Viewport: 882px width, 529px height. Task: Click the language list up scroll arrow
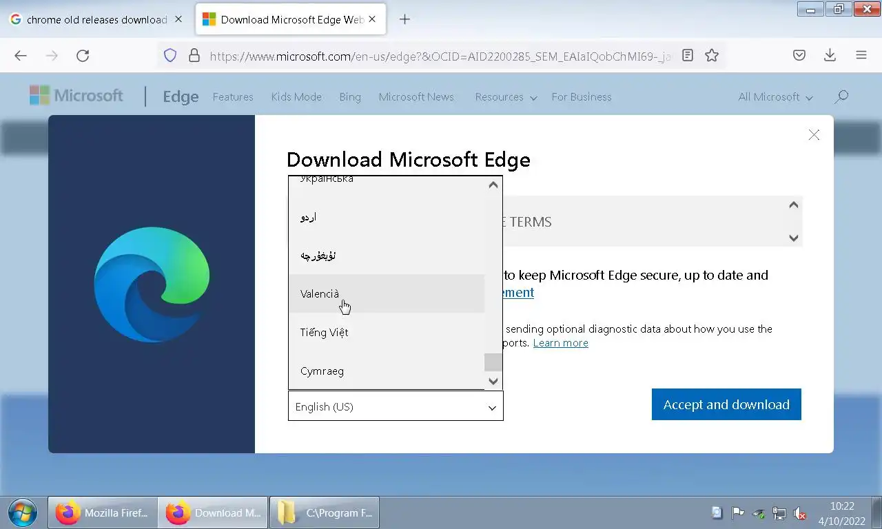tap(493, 185)
